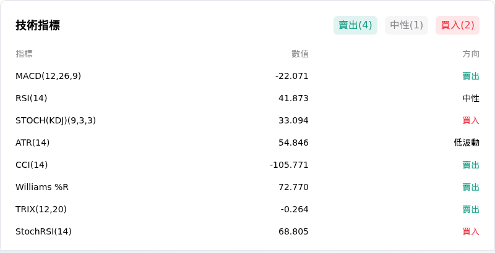Click the 中性(1) neutral summary badge
Screen dimensions: 495x253
click(407, 25)
